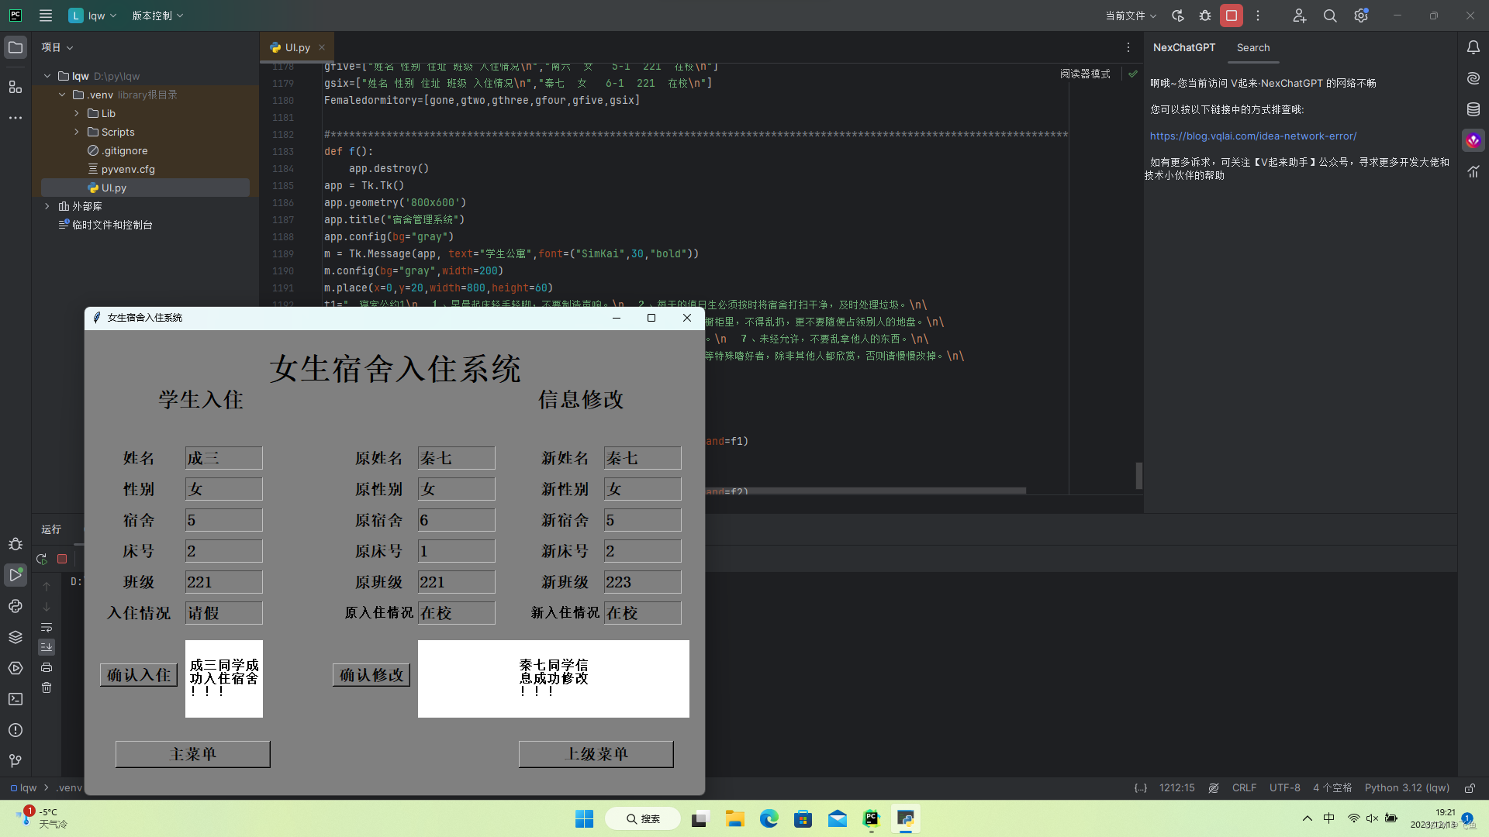Click the 上级菜单 previous menu button

pyautogui.click(x=596, y=754)
